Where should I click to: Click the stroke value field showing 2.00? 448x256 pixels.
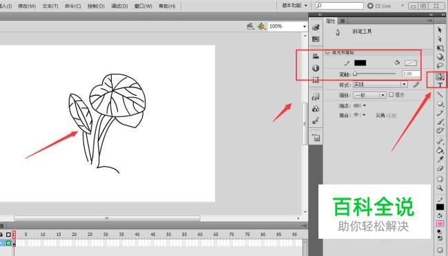coord(411,74)
